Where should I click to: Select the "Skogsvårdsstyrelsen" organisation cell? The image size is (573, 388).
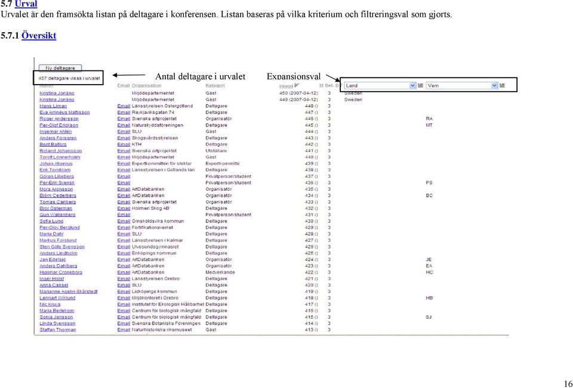(155, 138)
